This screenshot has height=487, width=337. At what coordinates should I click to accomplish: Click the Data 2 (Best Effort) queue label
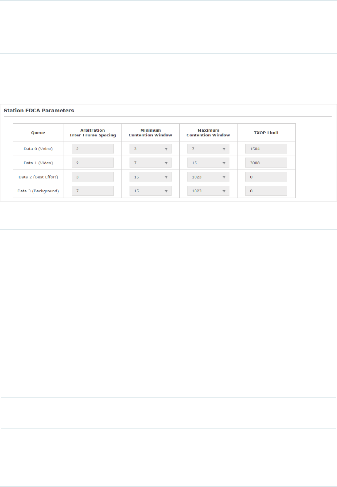38,177
